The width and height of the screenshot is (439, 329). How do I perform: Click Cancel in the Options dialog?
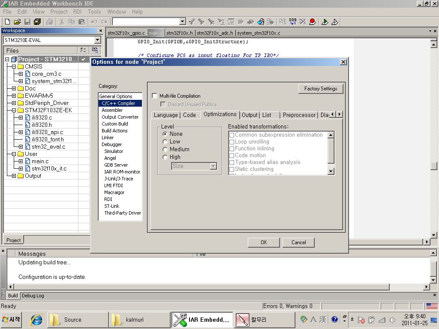tap(298, 242)
